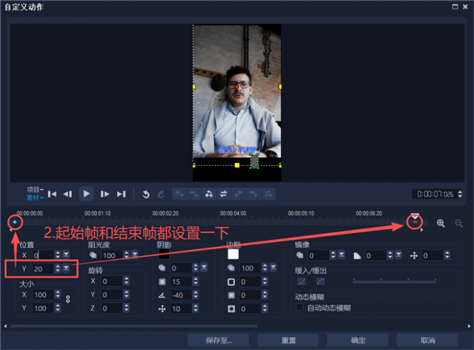Confirm with the 确定 button

pyautogui.click(x=358, y=340)
